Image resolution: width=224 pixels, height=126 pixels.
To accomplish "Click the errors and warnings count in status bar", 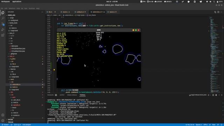I will coord(17,125).
